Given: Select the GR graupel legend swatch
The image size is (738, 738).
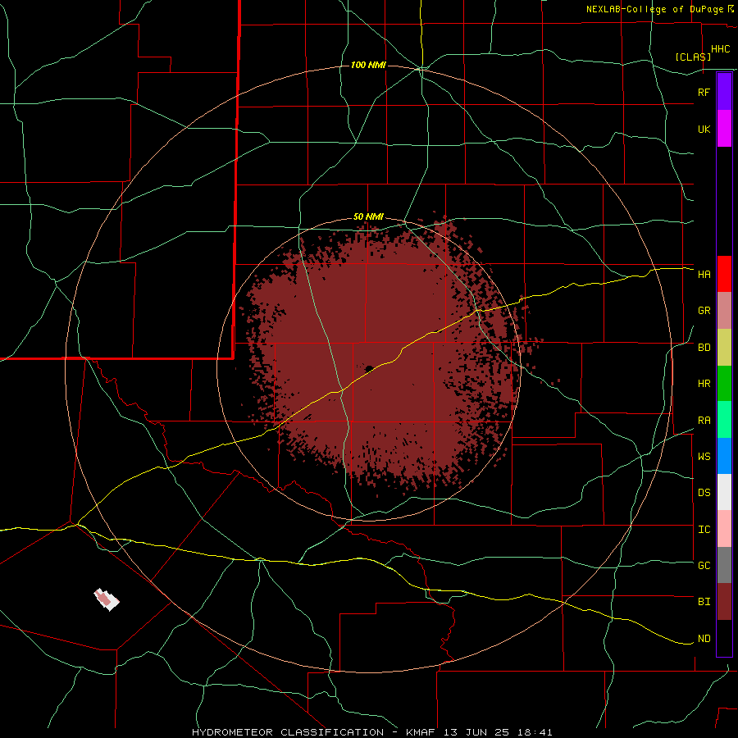Looking at the screenshot, I should [x=724, y=311].
